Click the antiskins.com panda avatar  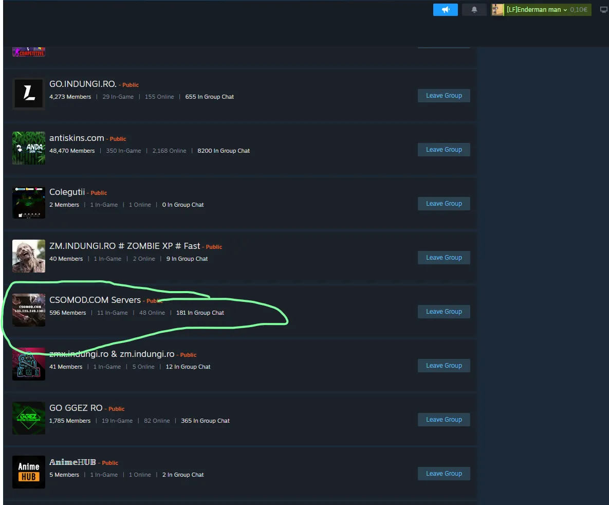[x=29, y=148]
